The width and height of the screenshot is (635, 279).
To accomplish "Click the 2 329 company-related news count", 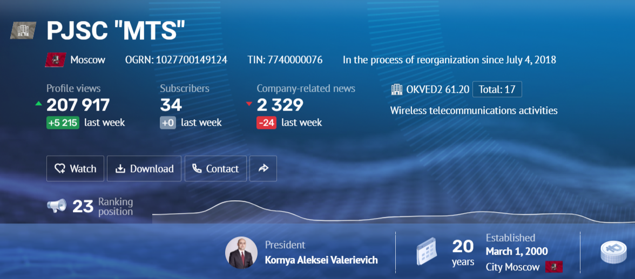I will click(x=280, y=105).
